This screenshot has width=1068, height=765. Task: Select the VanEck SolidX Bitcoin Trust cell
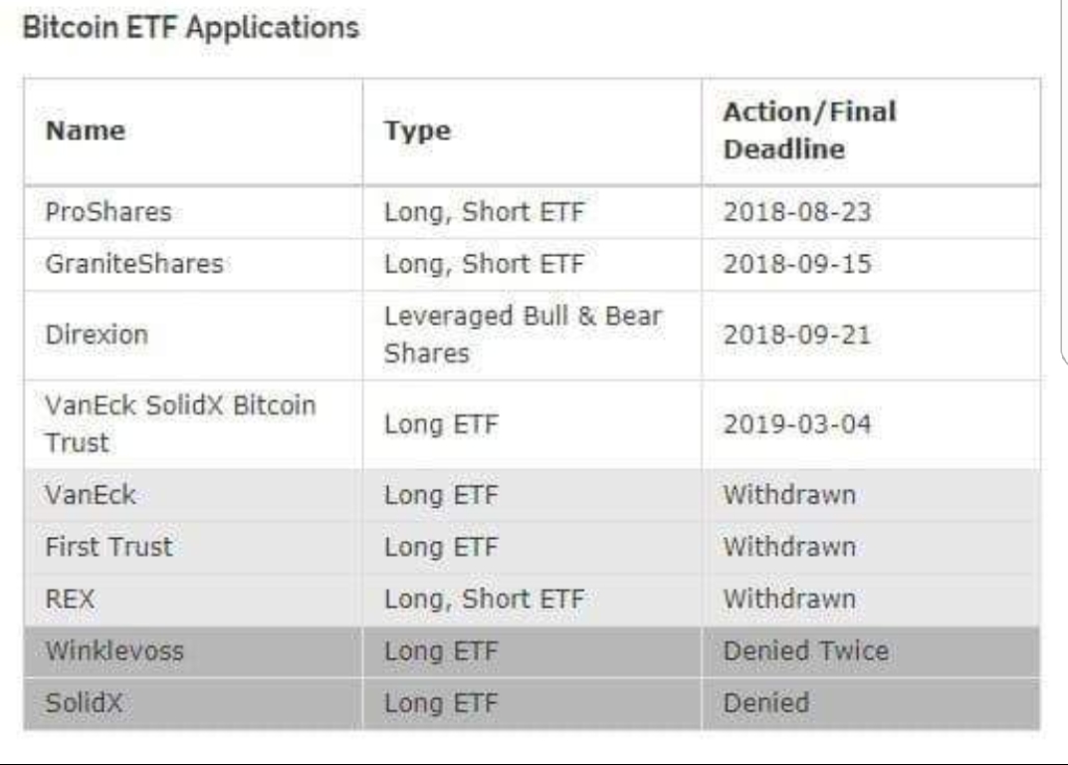pos(180,423)
